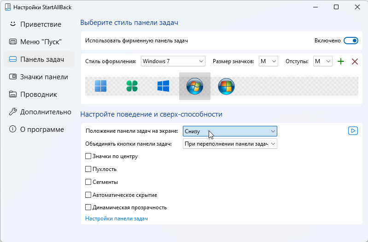Image resolution: width=368 pixels, height=242 pixels.
Task: Open Проводник settings page
Action: [39, 94]
